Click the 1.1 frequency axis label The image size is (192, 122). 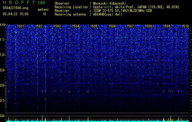[3, 40]
